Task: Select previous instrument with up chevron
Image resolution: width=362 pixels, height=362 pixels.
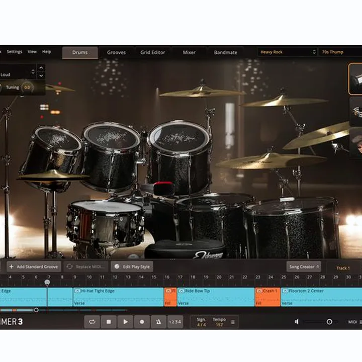Action: coord(41,68)
